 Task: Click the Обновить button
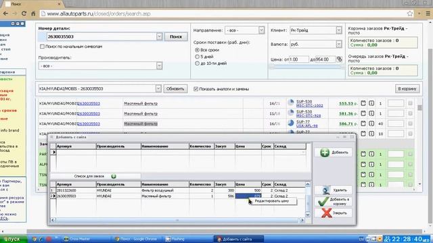(175, 88)
